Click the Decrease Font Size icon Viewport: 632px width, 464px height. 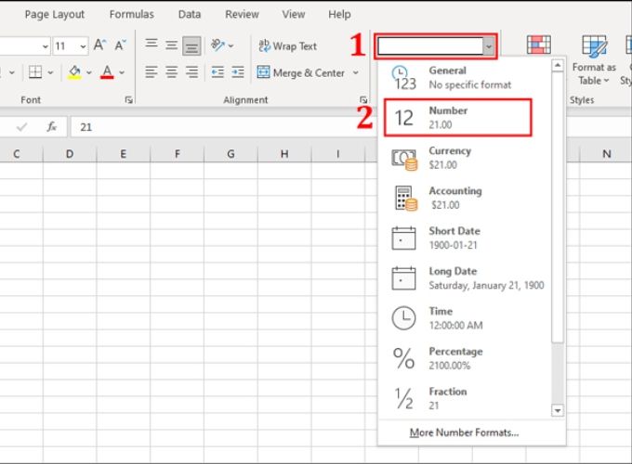tap(120, 45)
